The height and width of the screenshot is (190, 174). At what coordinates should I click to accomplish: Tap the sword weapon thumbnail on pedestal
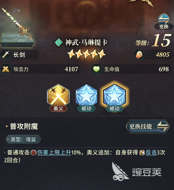[17, 27]
